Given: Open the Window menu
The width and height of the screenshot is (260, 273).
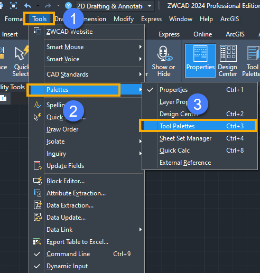Looking at the screenshot, I should coord(181,19).
